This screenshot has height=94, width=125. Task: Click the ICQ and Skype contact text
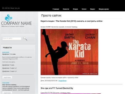(x=11, y=8)
